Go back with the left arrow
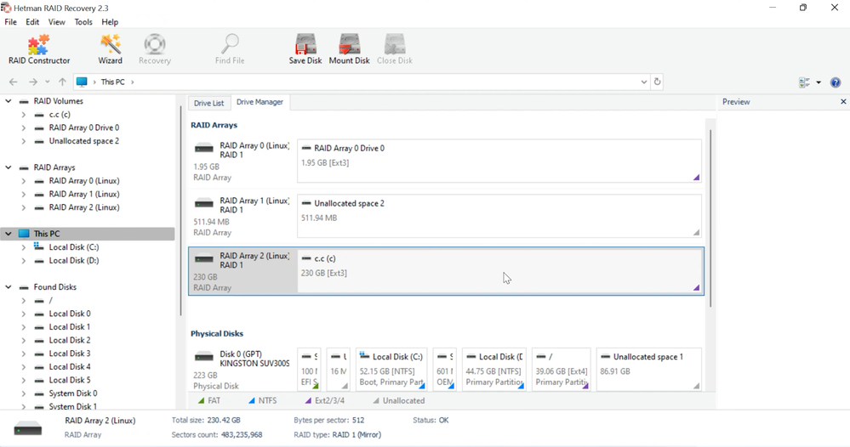Viewport: 850px width, 447px height. coord(14,82)
